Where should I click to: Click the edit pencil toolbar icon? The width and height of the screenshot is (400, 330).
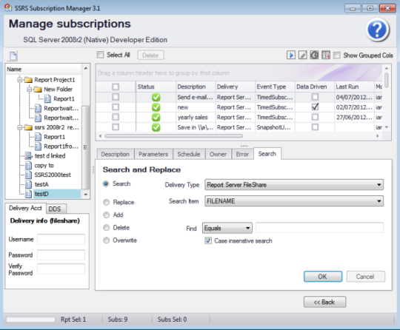tap(302, 55)
